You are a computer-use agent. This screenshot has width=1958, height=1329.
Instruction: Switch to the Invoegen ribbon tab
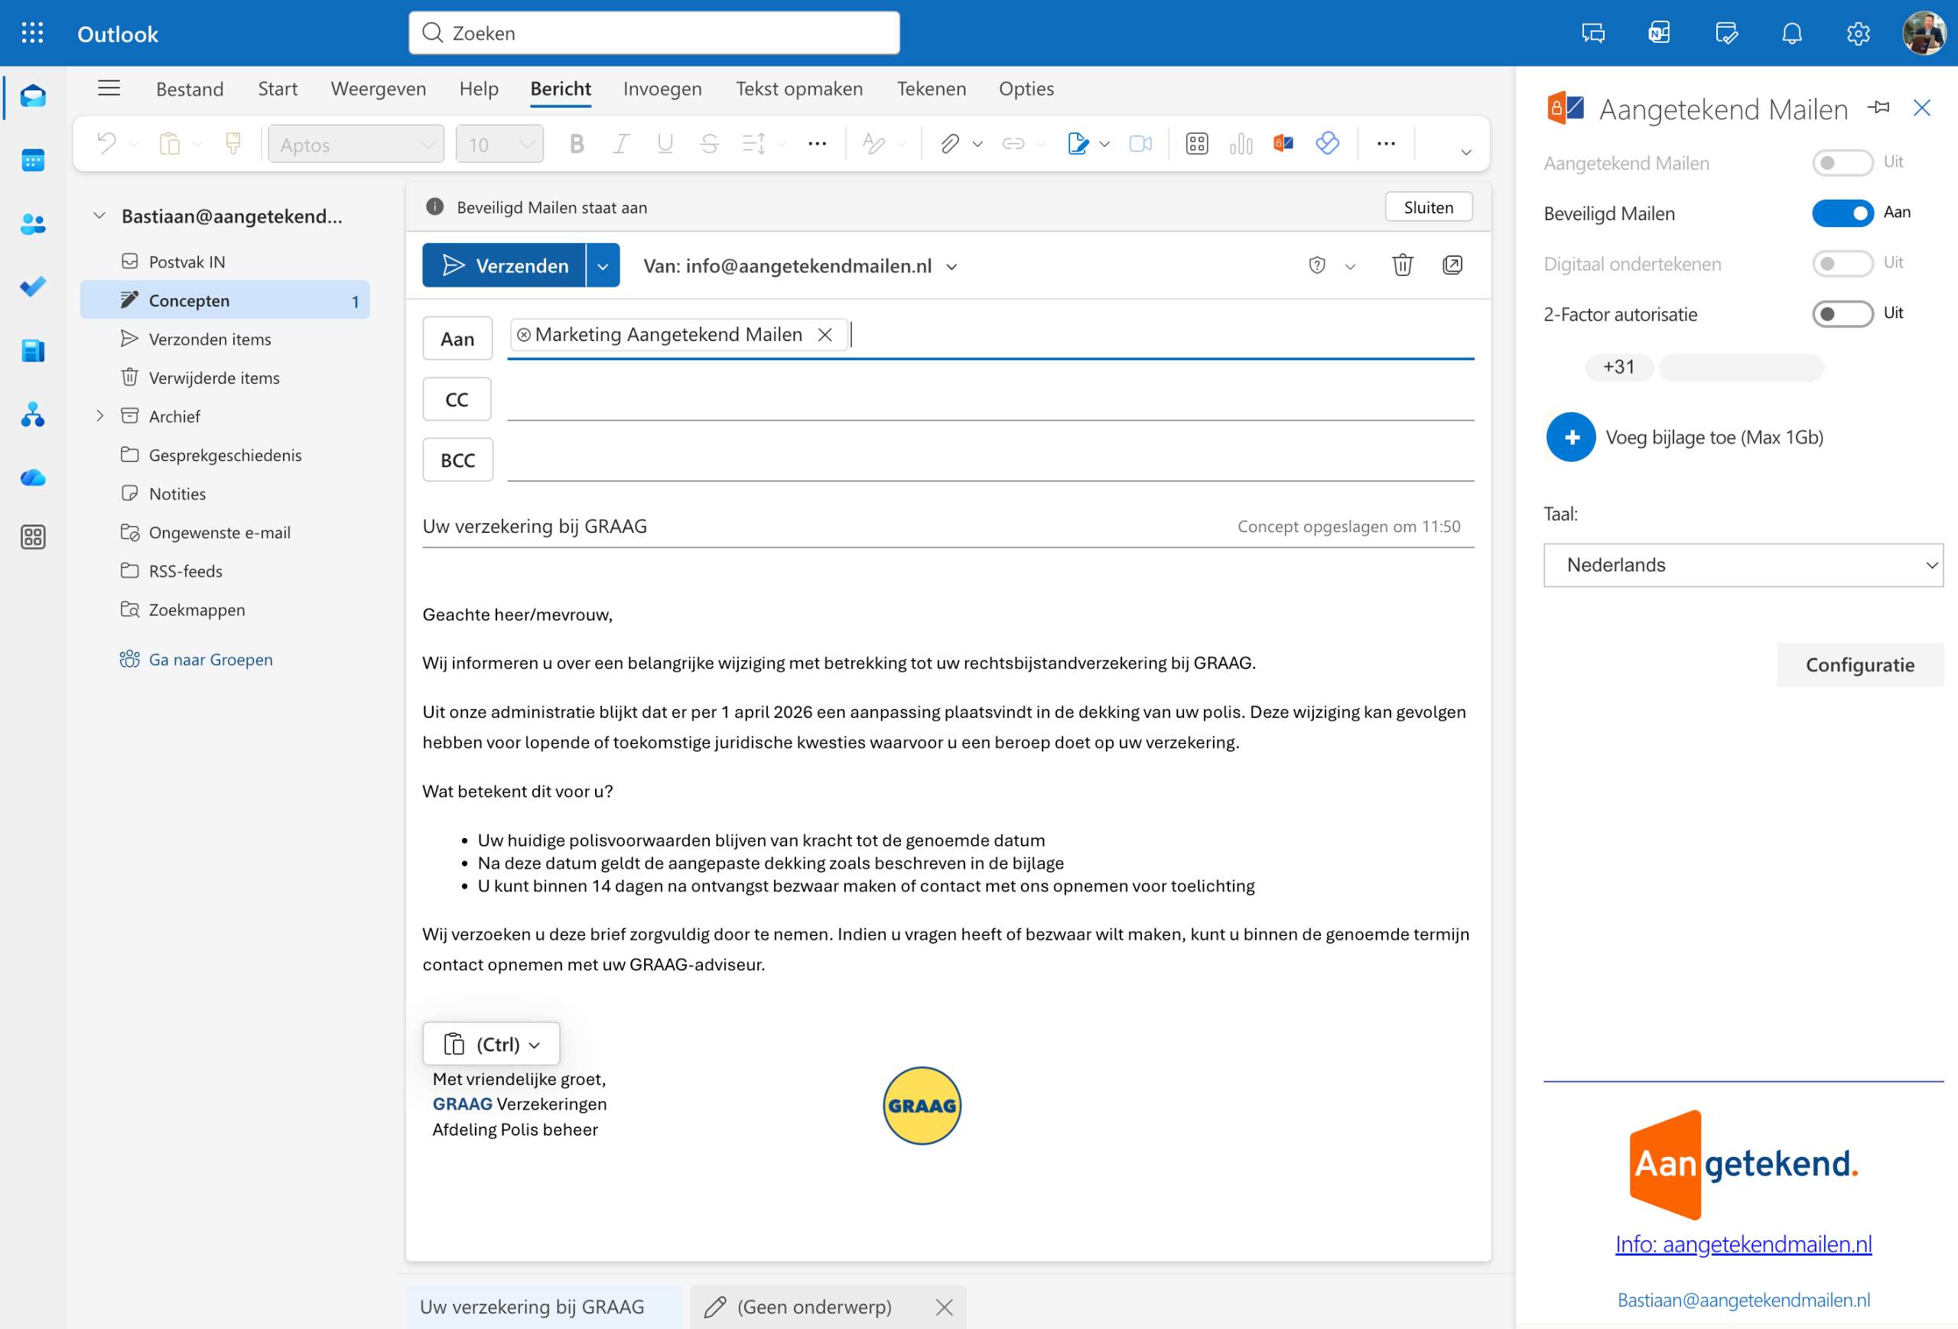[662, 89]
